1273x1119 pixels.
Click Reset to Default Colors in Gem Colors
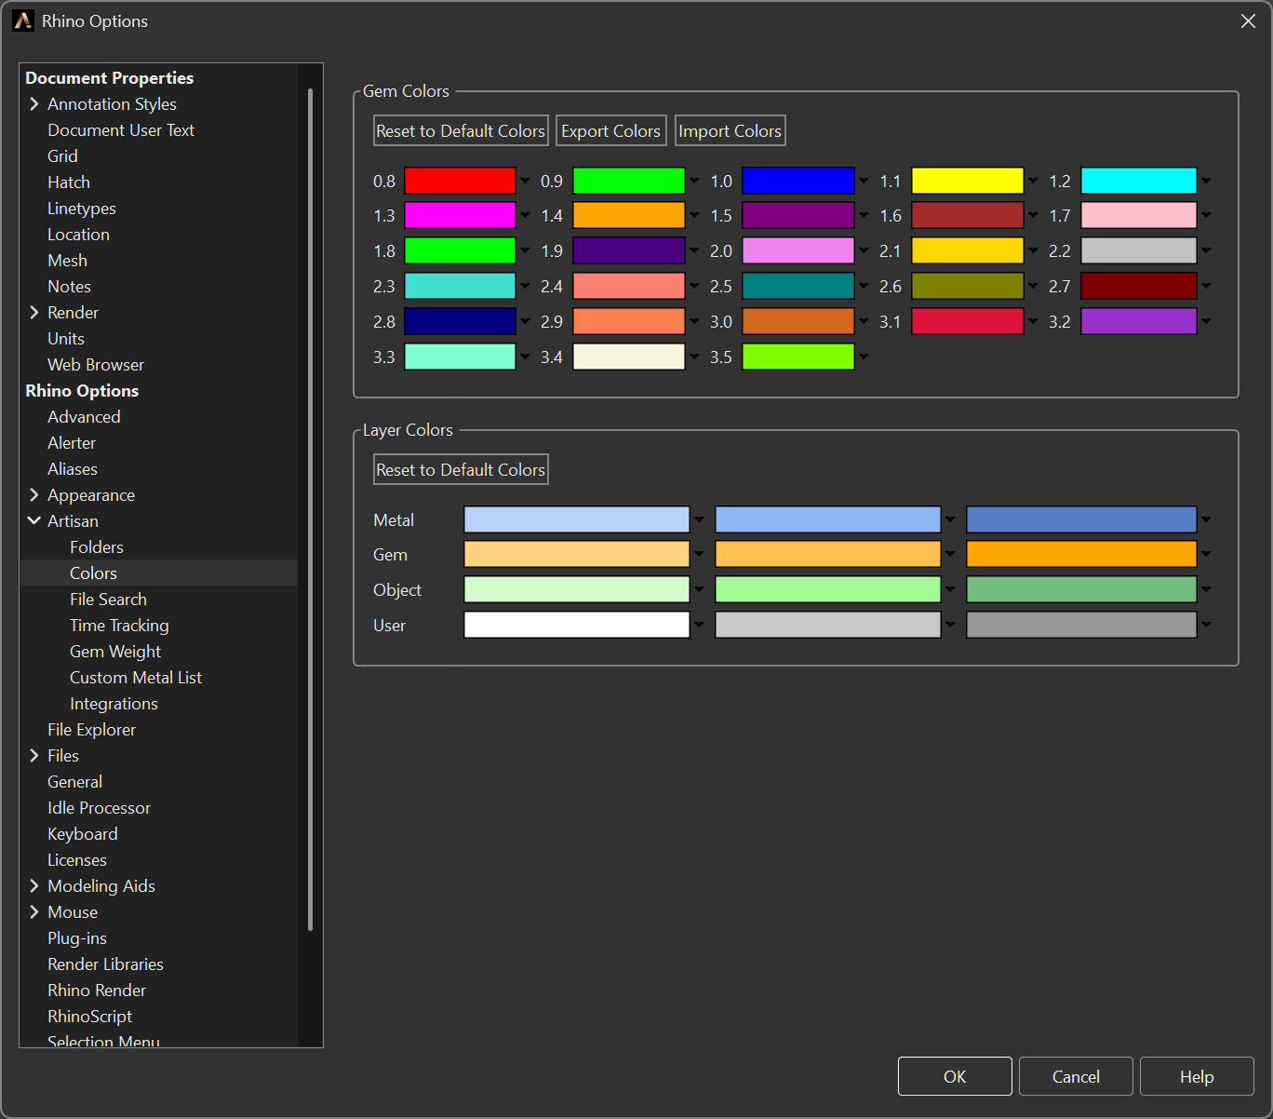(461, 130)
